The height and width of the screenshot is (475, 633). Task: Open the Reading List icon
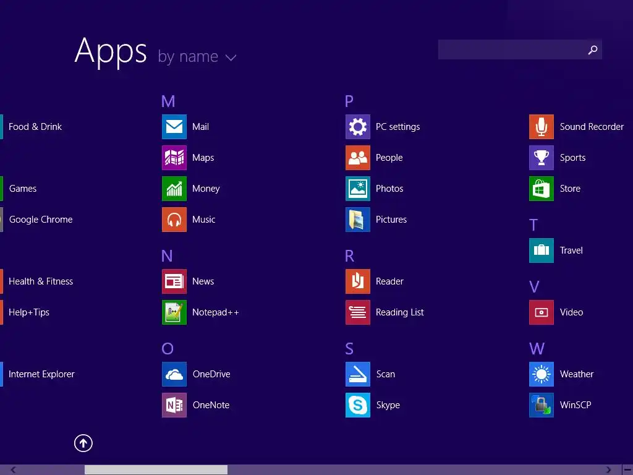coord(358,312)
